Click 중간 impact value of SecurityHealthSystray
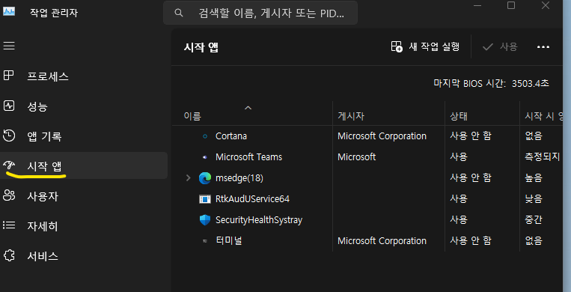This screenshot has width=571, height=292. pyautogui.click(x=534, y=220)
